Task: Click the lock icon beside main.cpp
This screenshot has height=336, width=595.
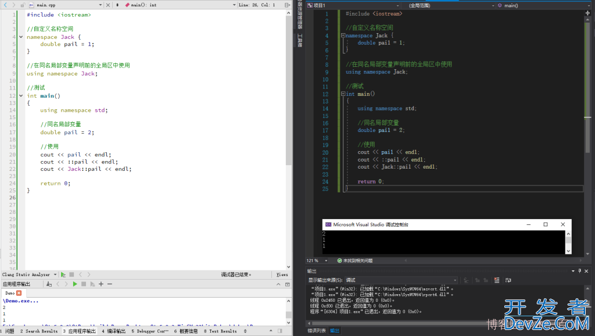Action: 23,5
